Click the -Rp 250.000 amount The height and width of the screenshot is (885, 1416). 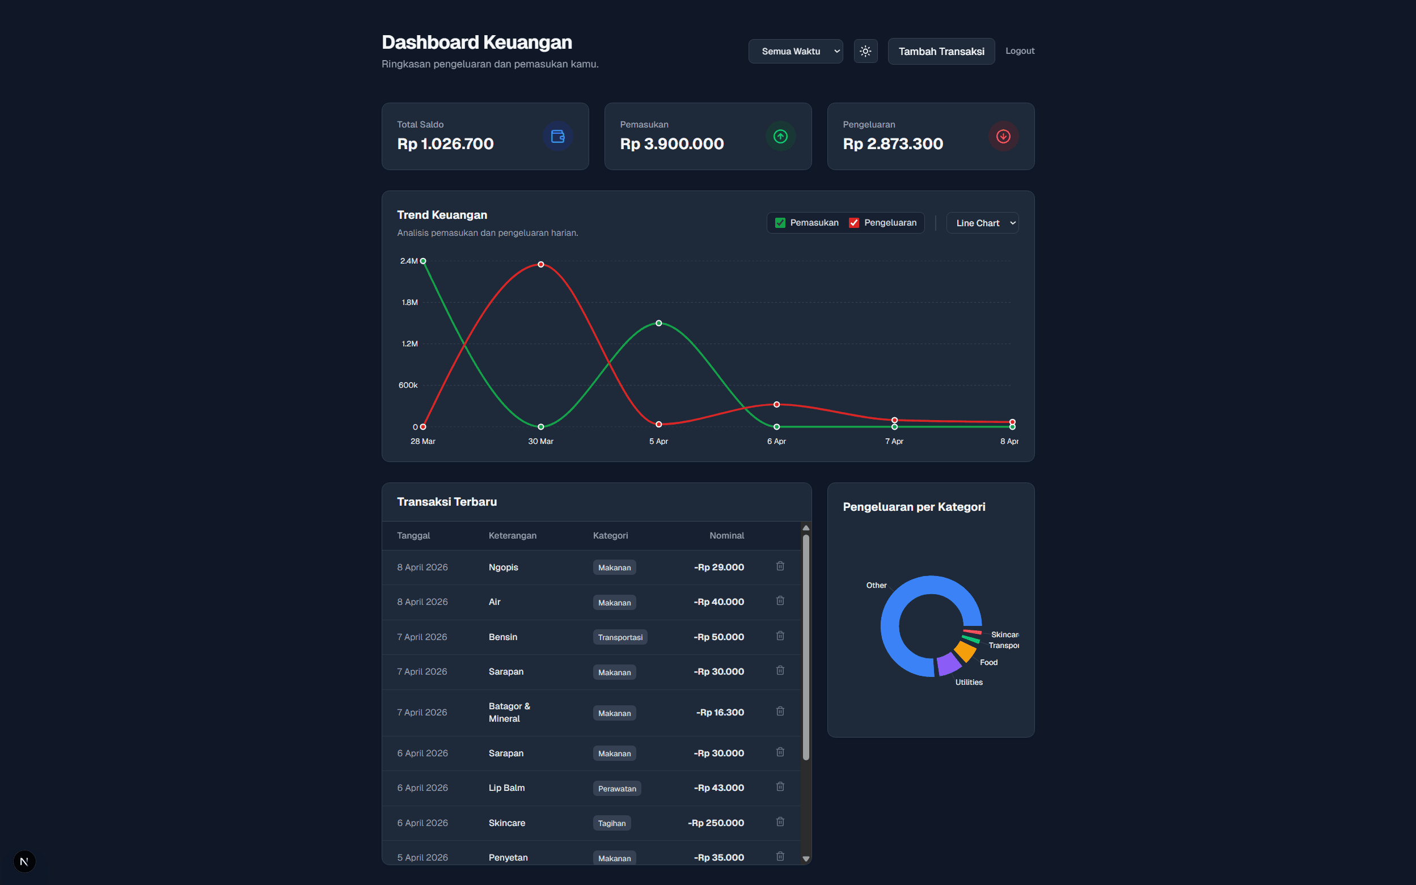pyautogui.click(x=716, y=823)
